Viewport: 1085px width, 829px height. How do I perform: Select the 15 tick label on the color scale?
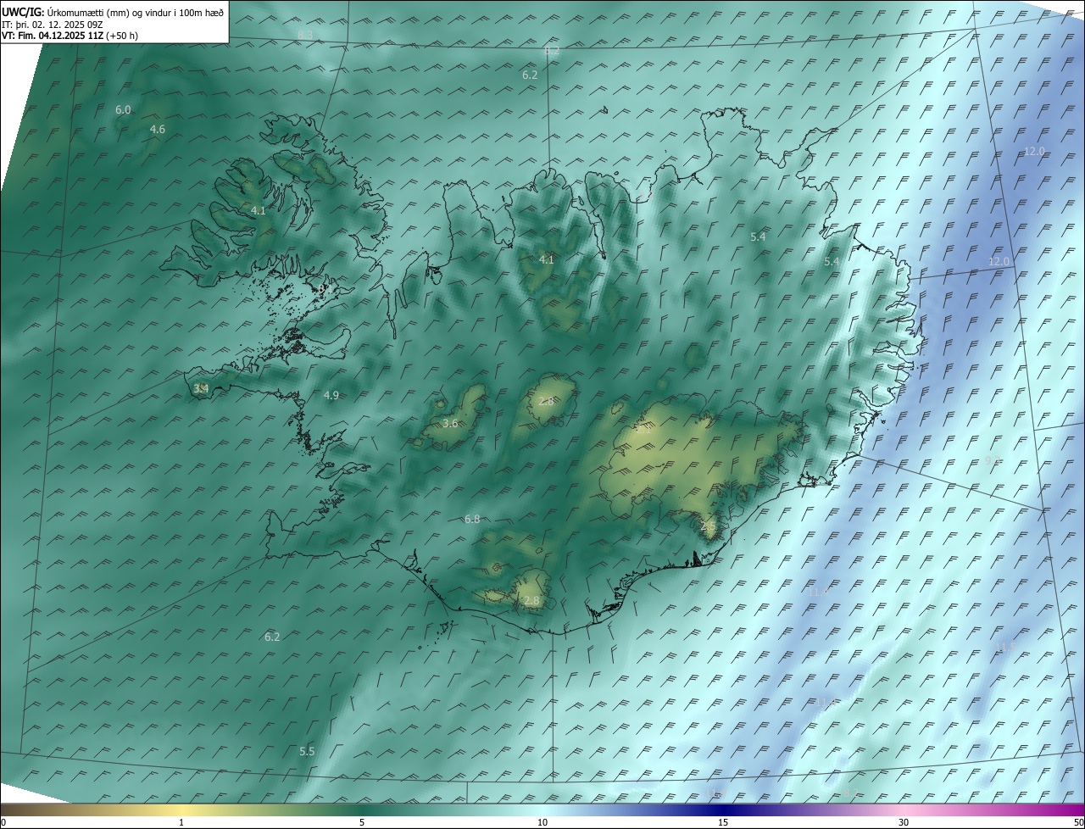coord(723,822)
